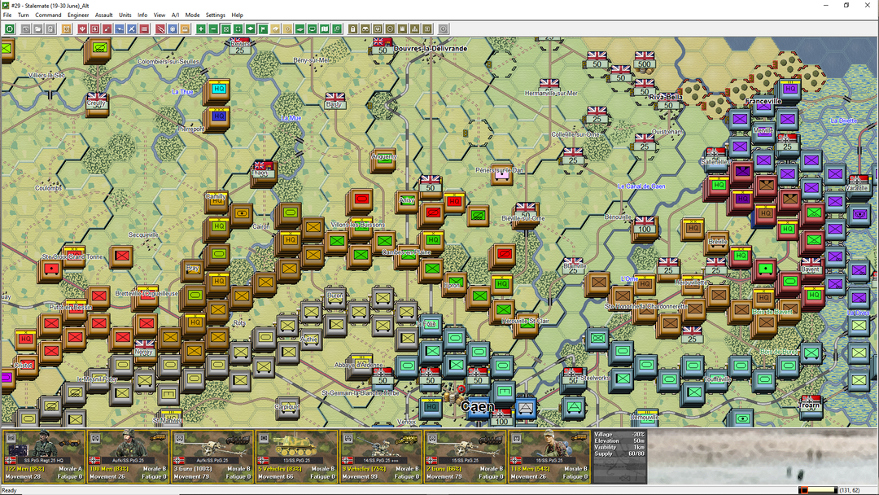Click the red striped-list toolbar icon

click(x=144, y=28)
